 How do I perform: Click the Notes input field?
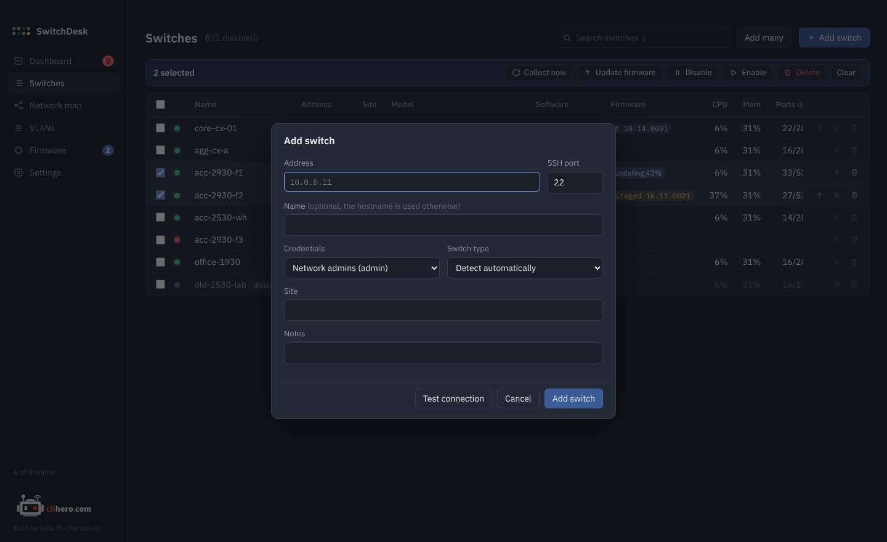click(x=443, y=353)
